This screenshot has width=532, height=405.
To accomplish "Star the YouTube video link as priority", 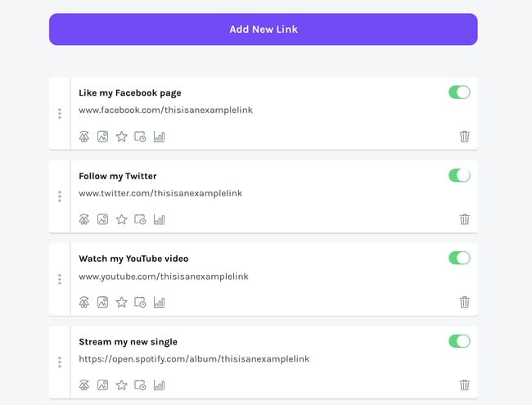I will (121, 302).
